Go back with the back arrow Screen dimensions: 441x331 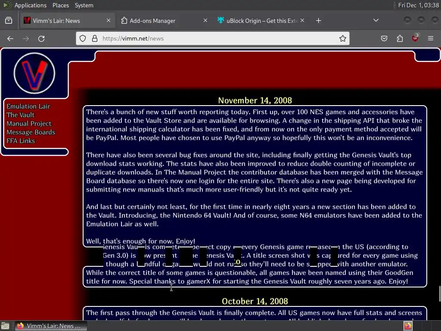[x=10, y=38]
